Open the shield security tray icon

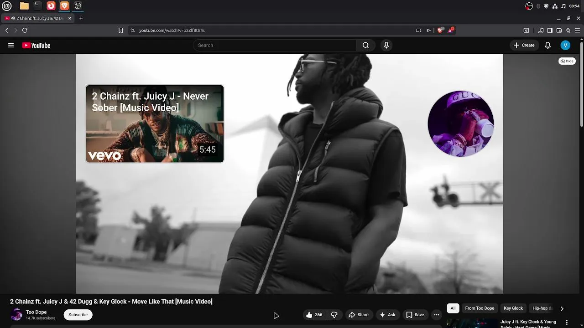546,6
